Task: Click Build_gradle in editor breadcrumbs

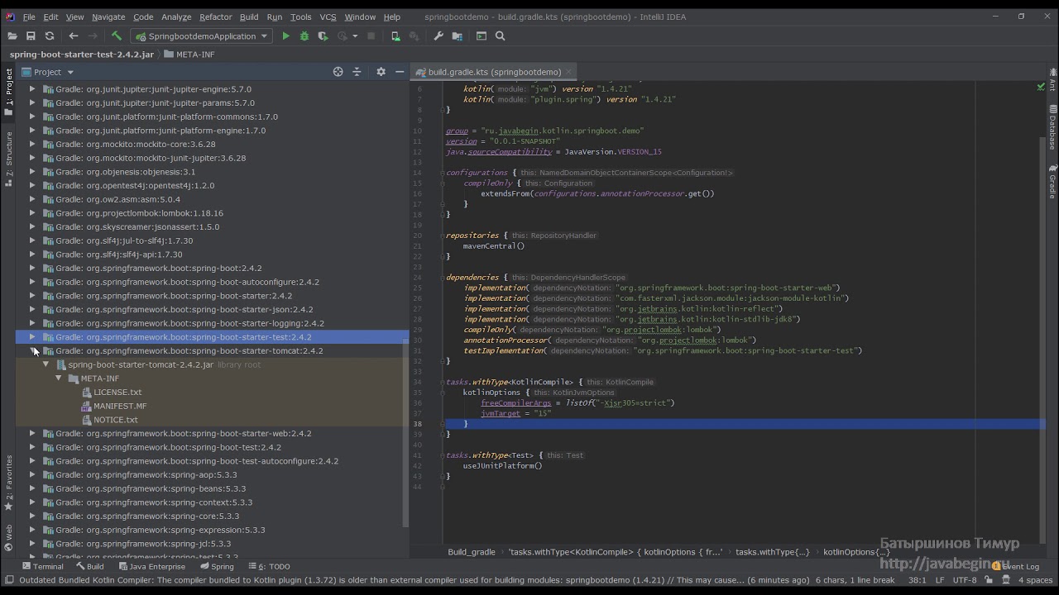Action: [472, 552]
